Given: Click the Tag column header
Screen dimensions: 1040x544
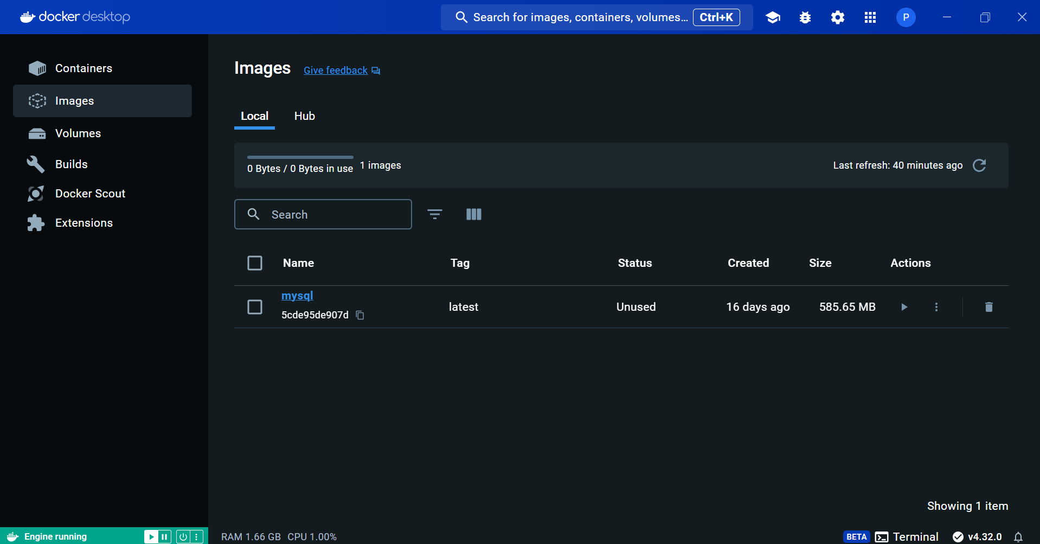Looking at the screenshot, I should point(460,263).
